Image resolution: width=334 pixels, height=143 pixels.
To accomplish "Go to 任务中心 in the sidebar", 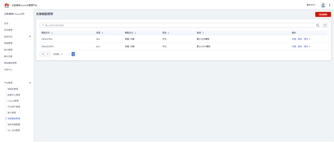I will [x=8, y=70].
